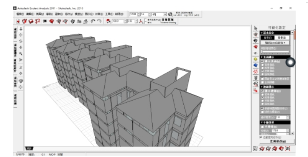Click the New document icon in toolbar
This screenshot has width=308, height=157.
click(18, 21)
